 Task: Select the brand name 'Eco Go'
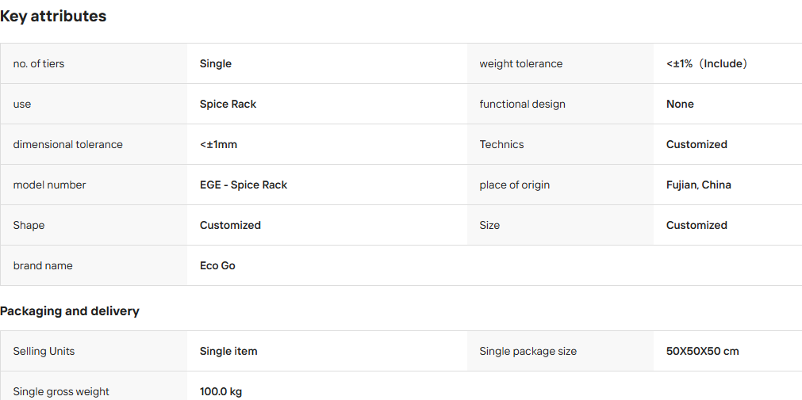(x=217, y=265)
